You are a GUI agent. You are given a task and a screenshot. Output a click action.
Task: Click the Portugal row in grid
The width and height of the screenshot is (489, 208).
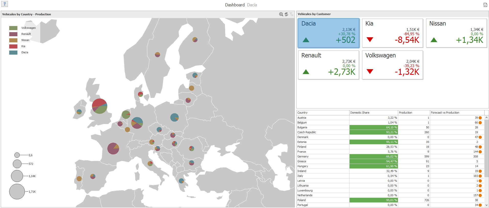390,205
